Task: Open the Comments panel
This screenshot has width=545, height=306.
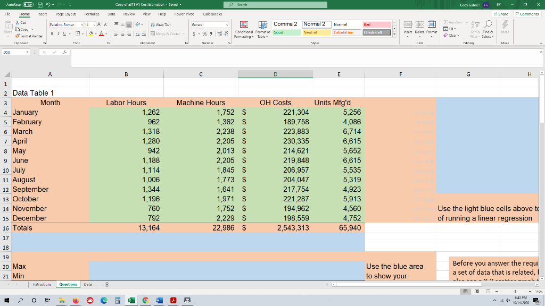Action: 527,14
